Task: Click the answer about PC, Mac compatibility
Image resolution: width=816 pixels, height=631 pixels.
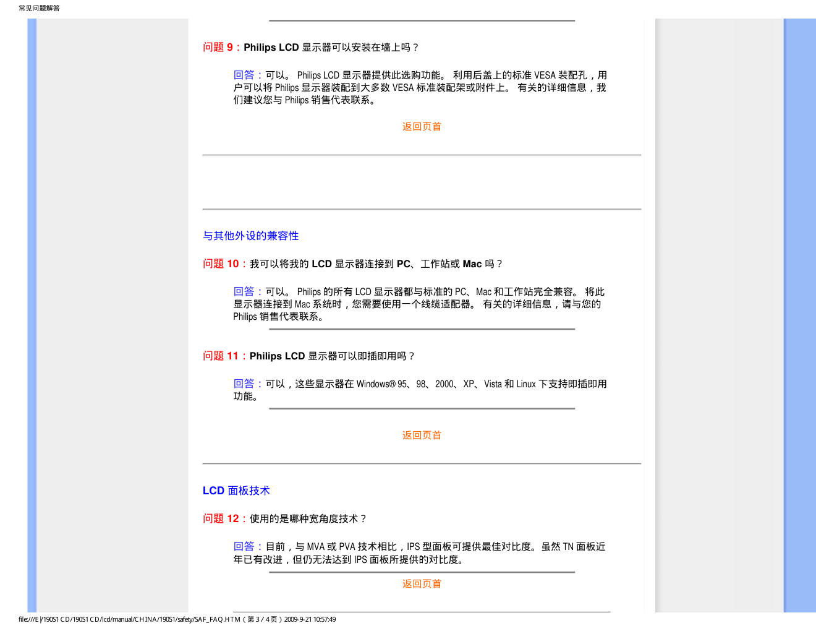Action: (419, 304)
